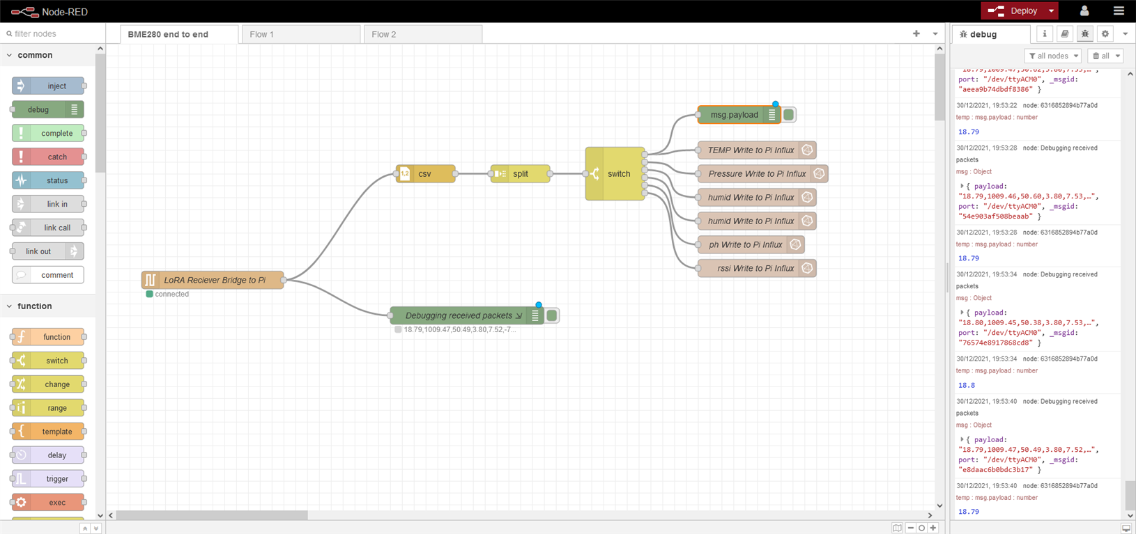Select the template node in palette
The image size is (1136, 534).
(48, 432)
